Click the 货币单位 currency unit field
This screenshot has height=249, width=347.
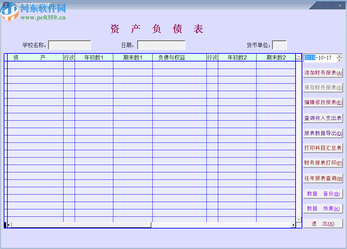280,45
